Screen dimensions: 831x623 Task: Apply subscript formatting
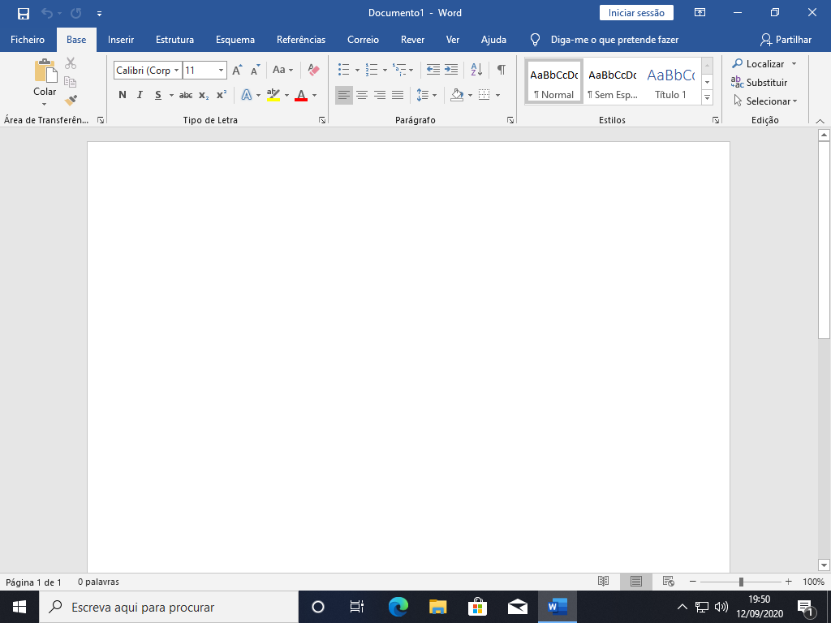[204, 96]
